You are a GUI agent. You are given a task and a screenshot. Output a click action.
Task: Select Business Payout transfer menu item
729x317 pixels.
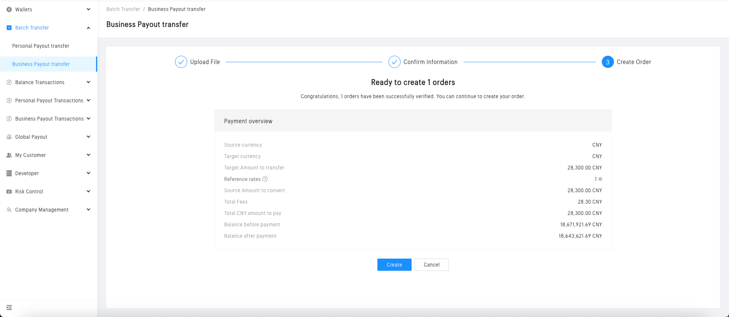click(x=41, y=64)
